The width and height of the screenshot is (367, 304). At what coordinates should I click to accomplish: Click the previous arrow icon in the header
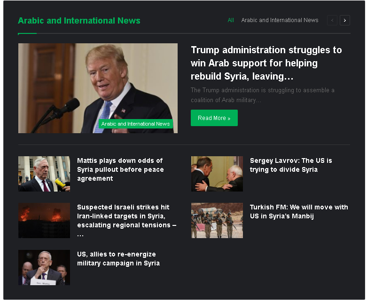(332, 20)
